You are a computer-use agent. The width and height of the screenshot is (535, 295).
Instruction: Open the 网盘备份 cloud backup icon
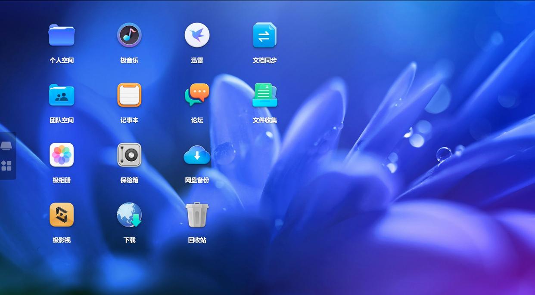pyautogui.click(x=197, y=155)
